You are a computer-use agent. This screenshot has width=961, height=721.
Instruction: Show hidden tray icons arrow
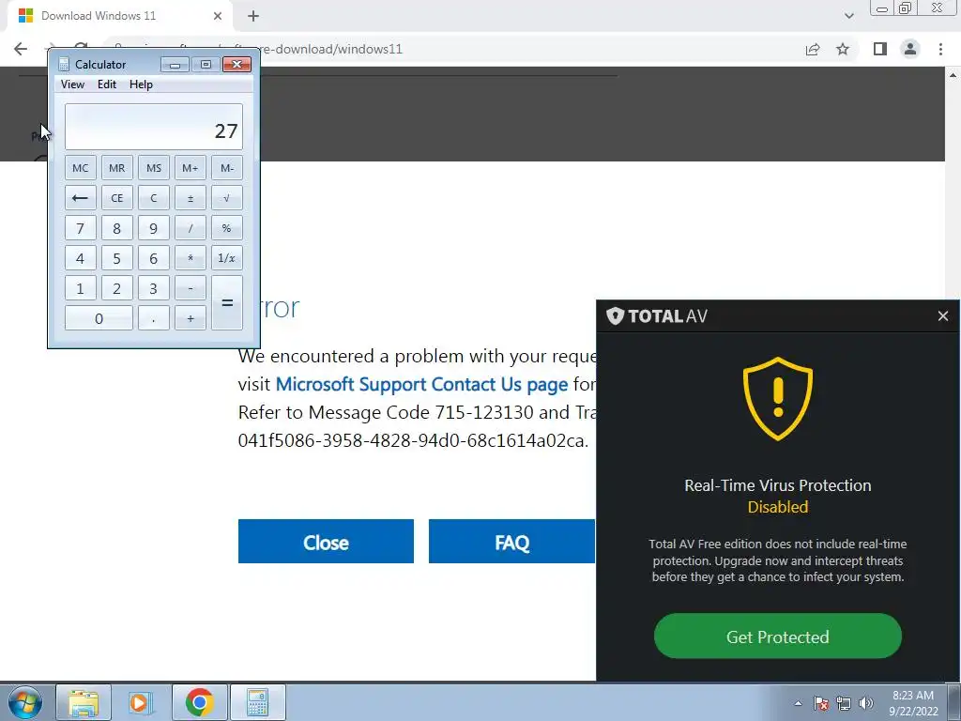click(x=798, y=703)
